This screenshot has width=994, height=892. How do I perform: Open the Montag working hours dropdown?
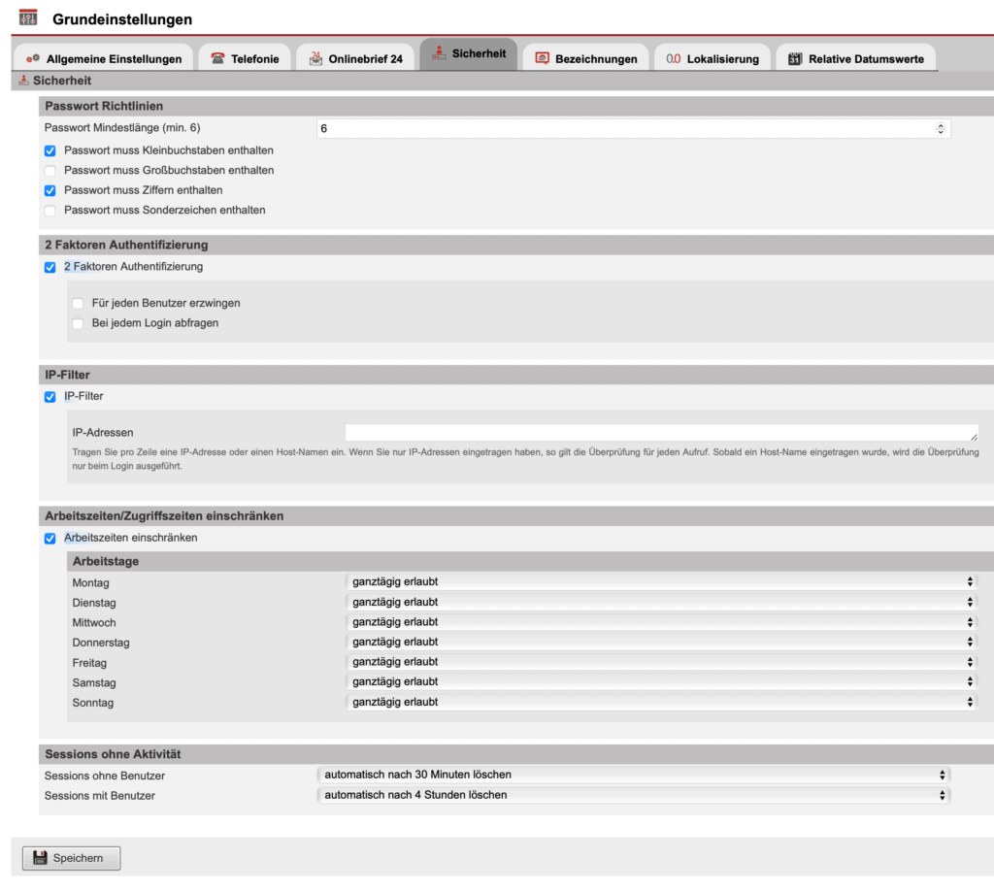click(660, 581)
